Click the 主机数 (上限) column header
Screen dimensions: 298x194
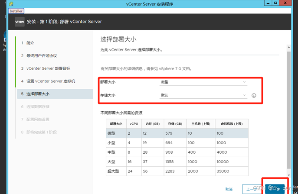(201, 124)
